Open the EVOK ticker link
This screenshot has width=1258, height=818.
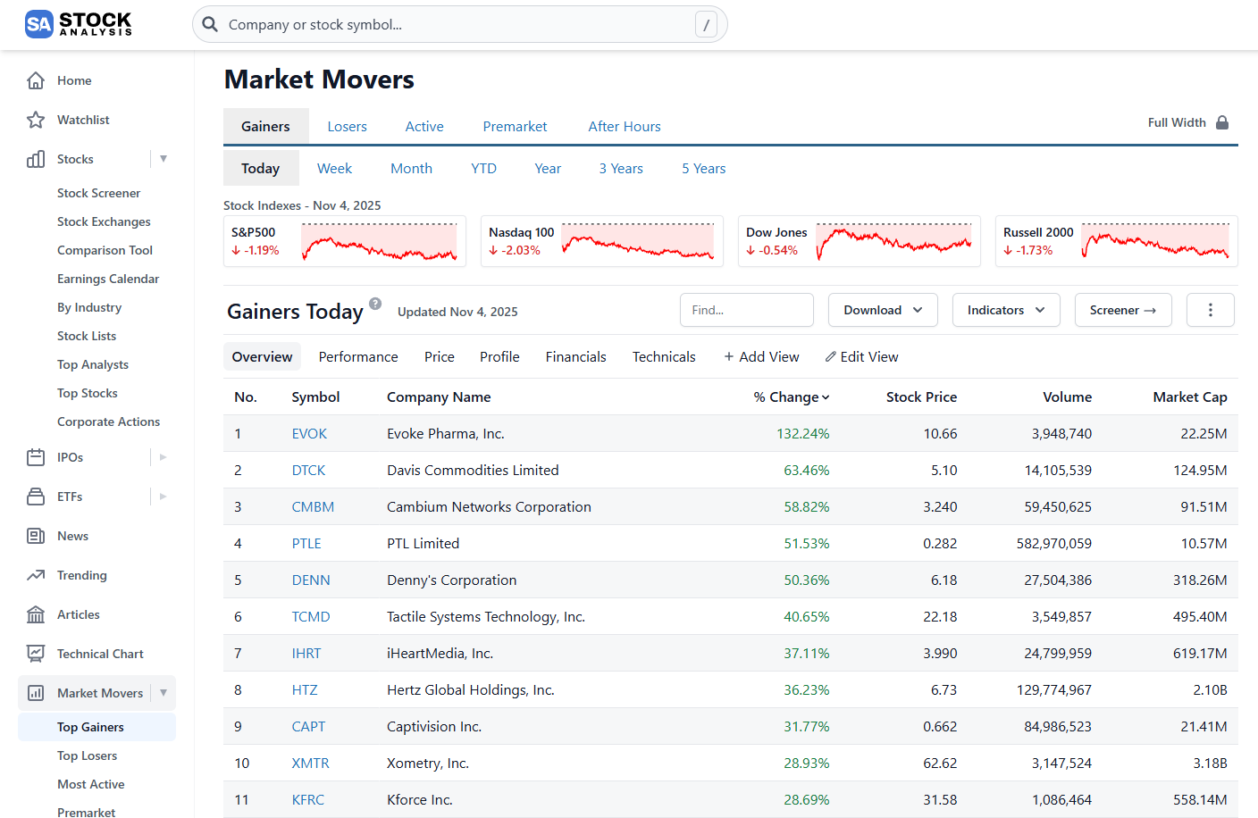[309, 433]
